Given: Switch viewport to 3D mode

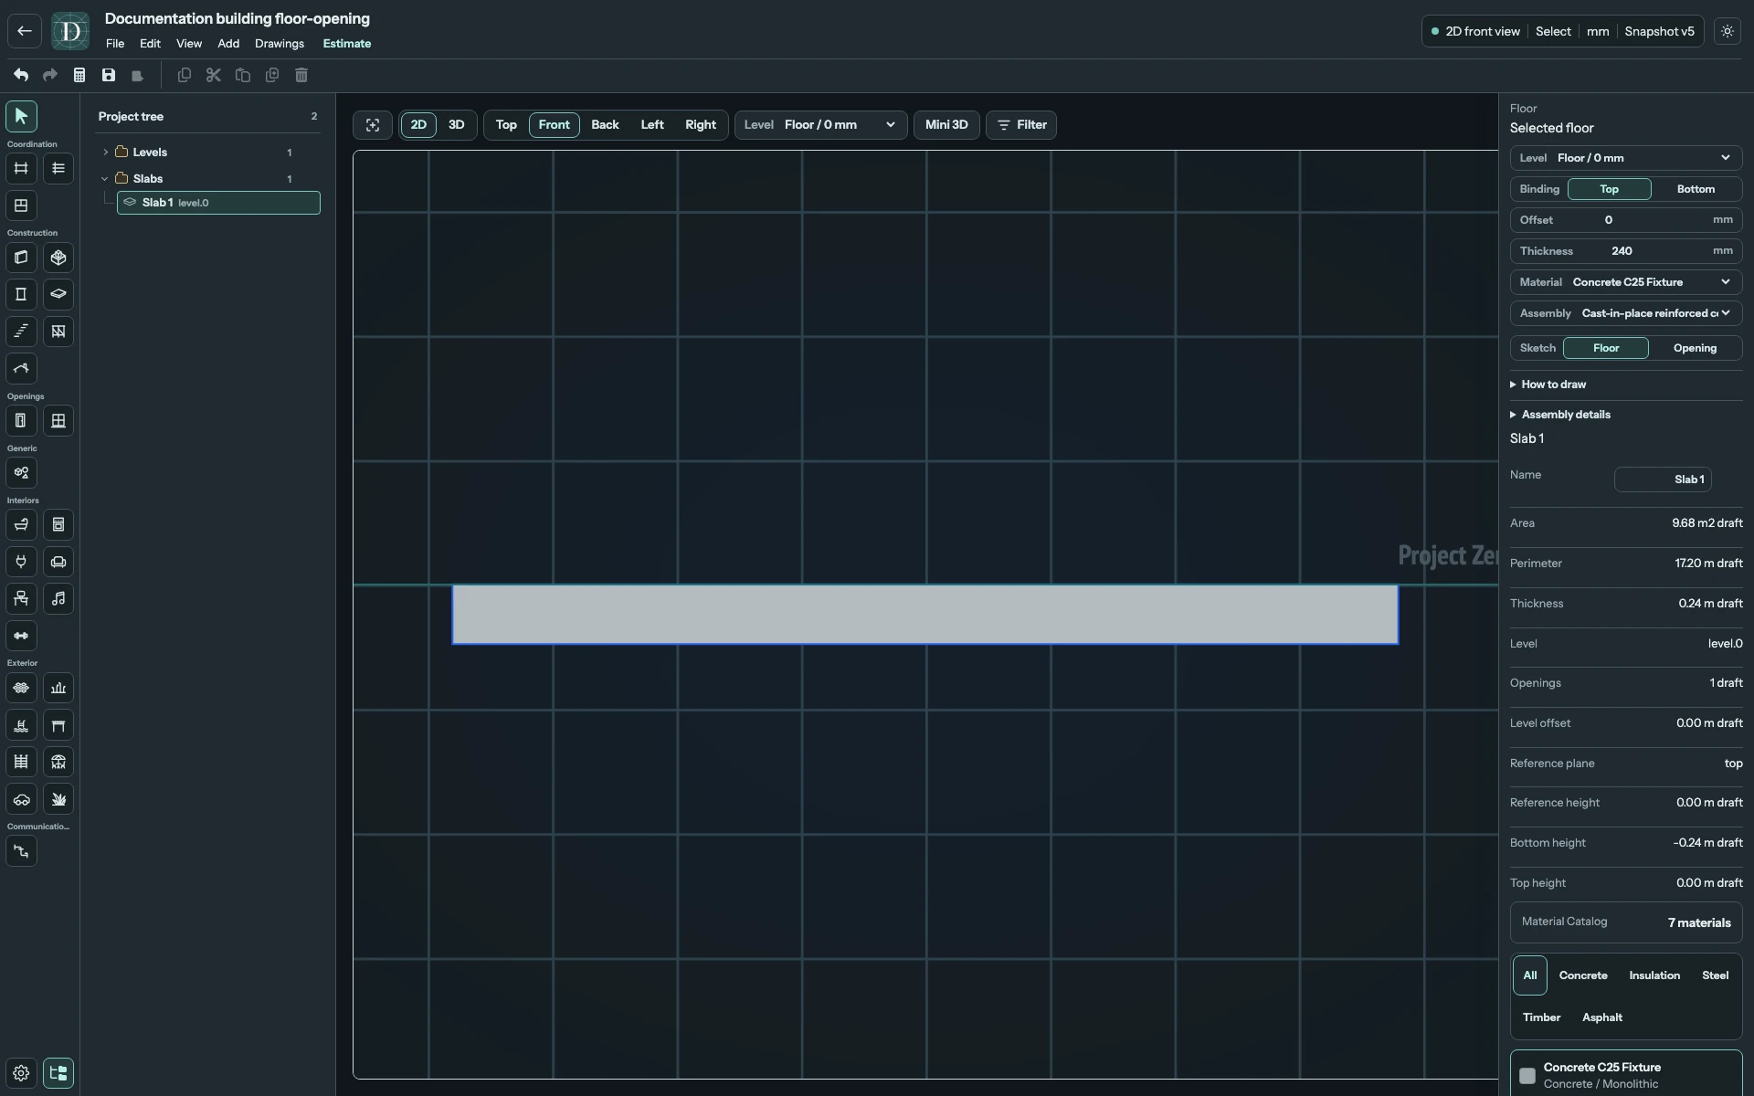Looking at the screenshot, I should pos(456,125).
